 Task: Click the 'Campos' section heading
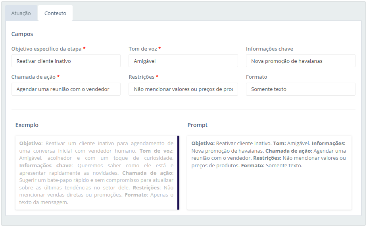click(x=22, y=34)
